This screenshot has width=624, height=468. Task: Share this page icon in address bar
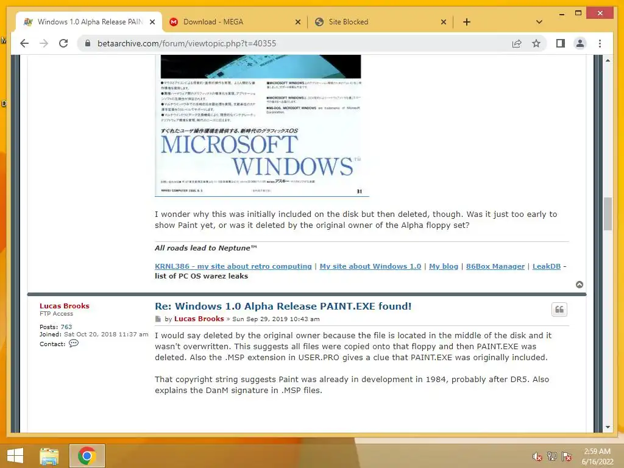(517, 43)
